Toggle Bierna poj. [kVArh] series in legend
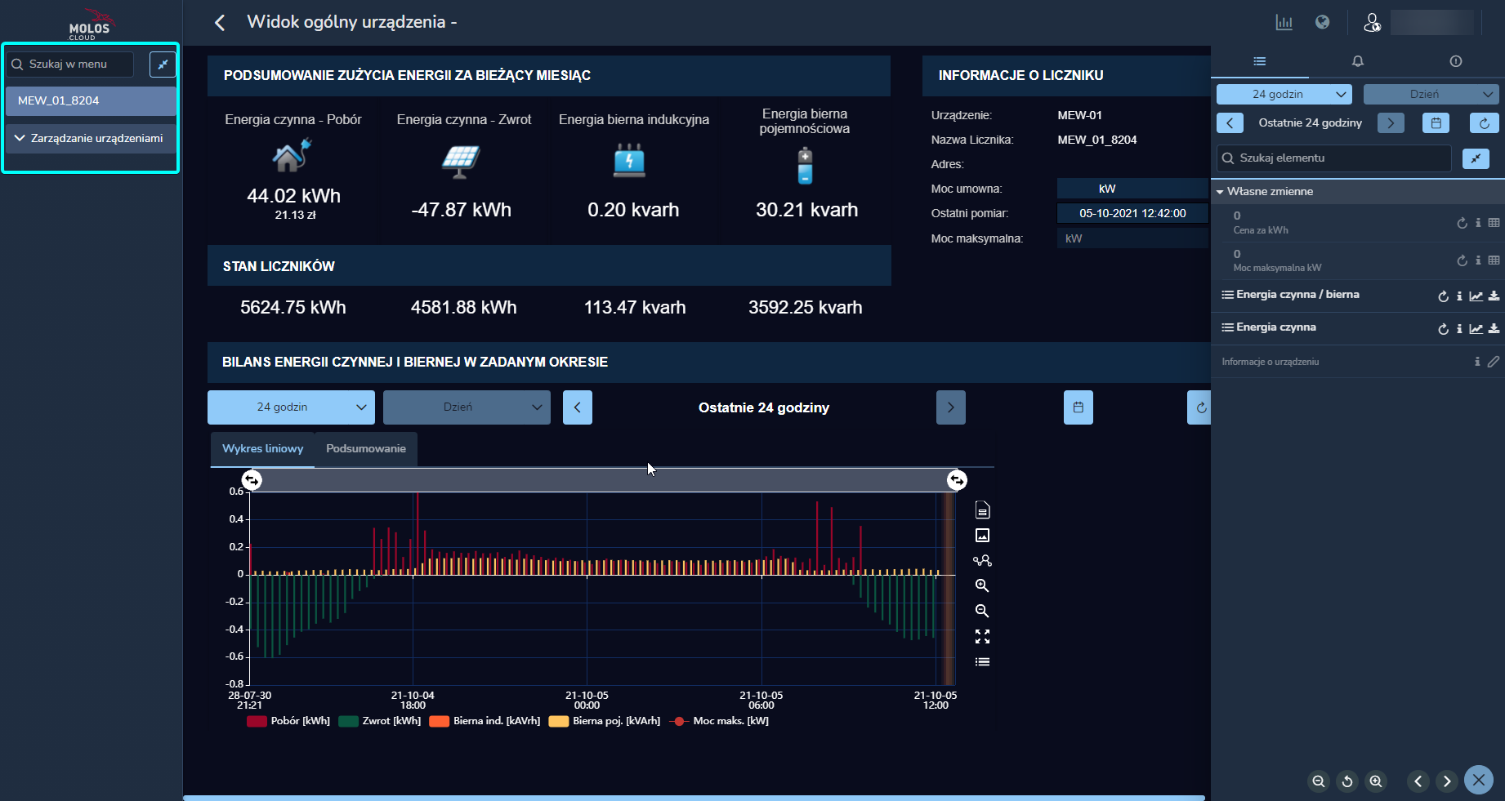The image size is (1505, 801). (605, 721)
